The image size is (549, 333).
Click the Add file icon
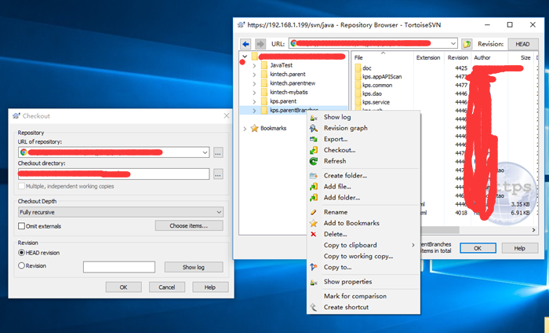click(314, 186)
